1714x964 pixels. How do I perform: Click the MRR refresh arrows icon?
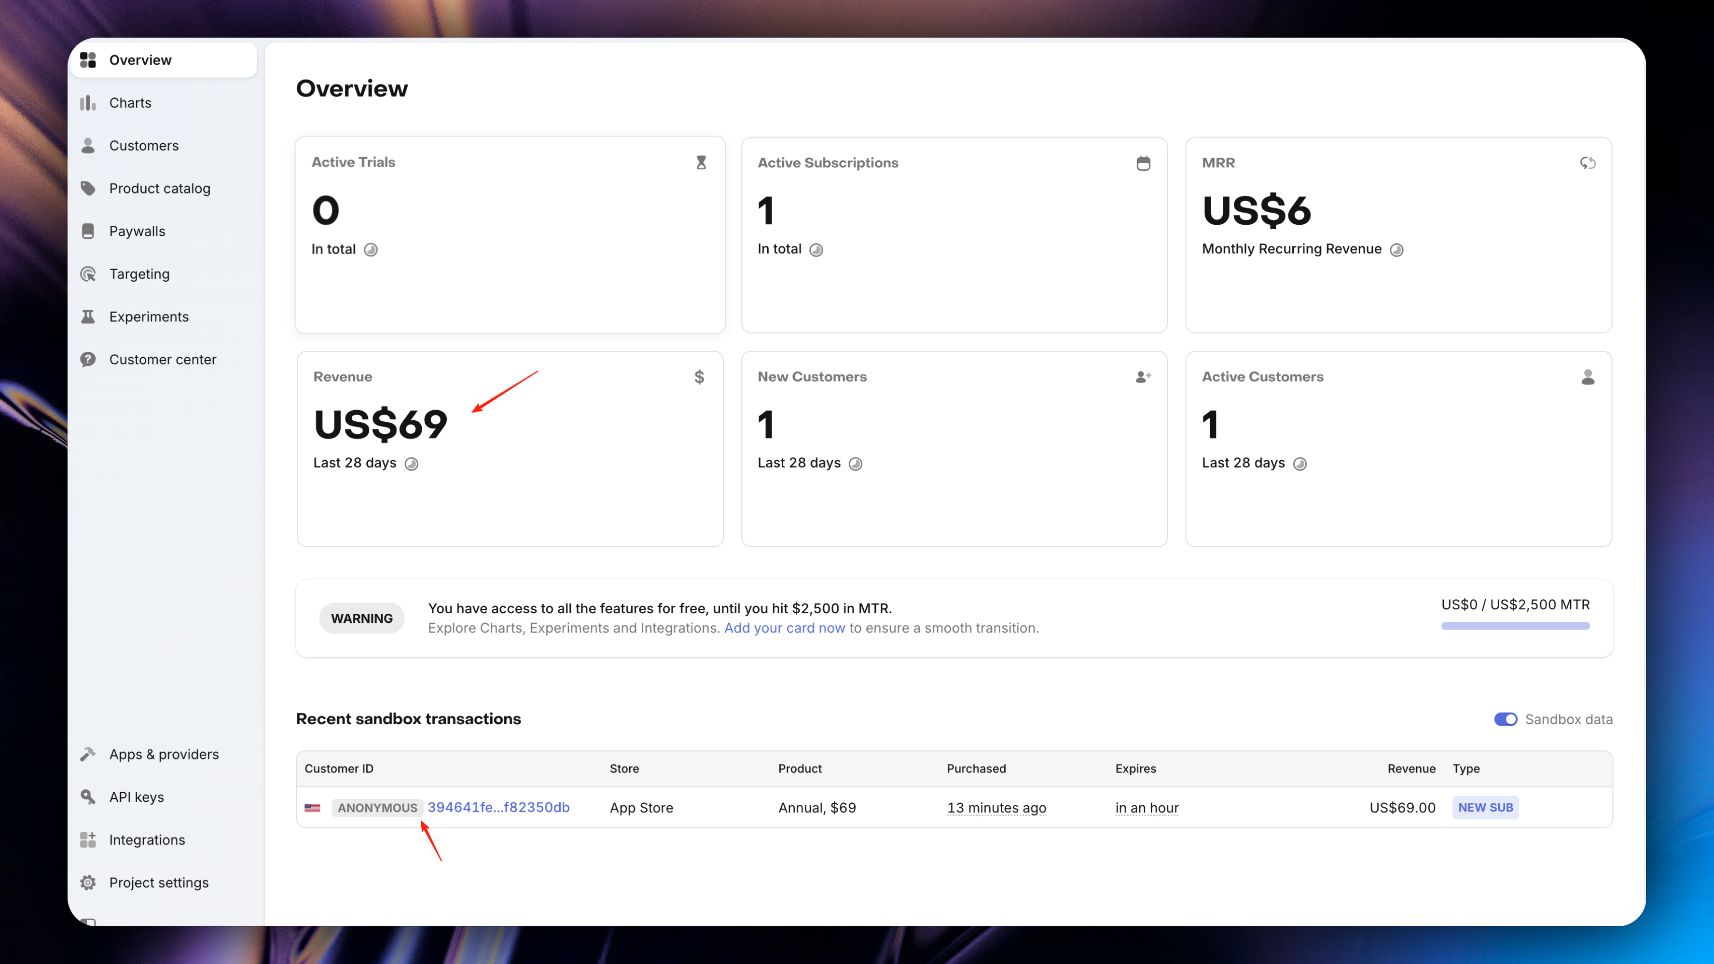(x=1588, y=163)
